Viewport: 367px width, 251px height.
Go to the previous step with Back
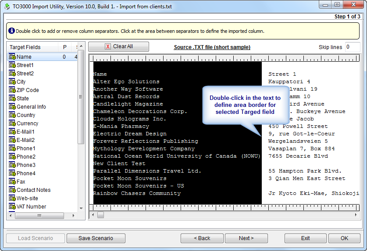[x=202, y=238]
